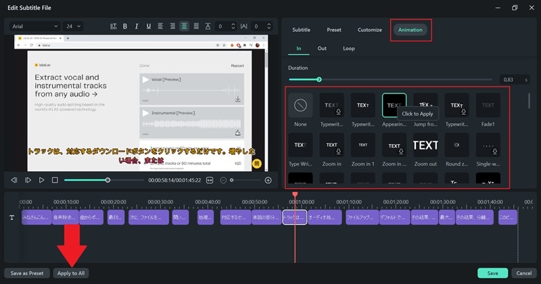Step forward to the next frame

point(28,180)
